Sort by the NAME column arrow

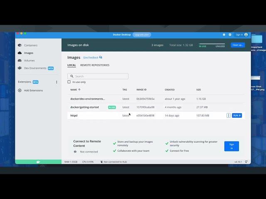79,90
